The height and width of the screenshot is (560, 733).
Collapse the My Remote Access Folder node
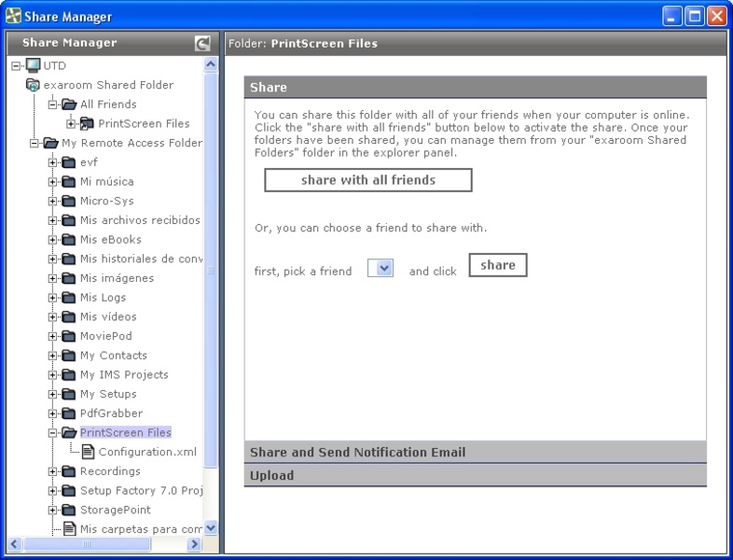coord(35,143)
